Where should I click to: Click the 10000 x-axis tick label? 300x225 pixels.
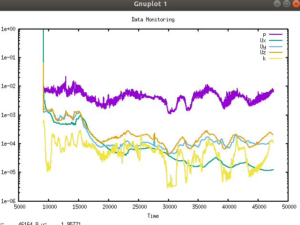[x=50, y=207]
